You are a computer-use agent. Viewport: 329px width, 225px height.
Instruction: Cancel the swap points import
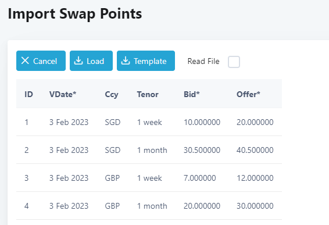[x=41, y=60]
